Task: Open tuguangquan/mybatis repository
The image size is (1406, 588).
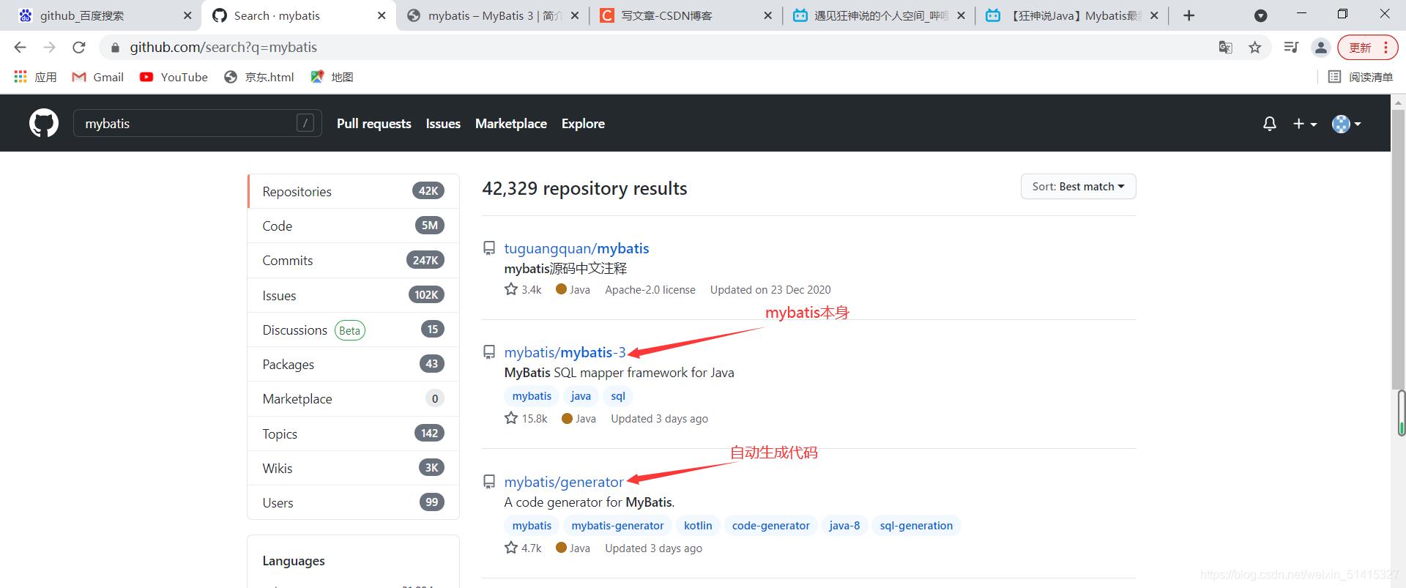Action: point(576,248)
